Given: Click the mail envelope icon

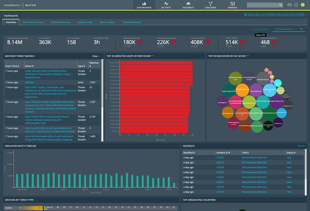Looking at the screenshot, I should click(289, 5).
